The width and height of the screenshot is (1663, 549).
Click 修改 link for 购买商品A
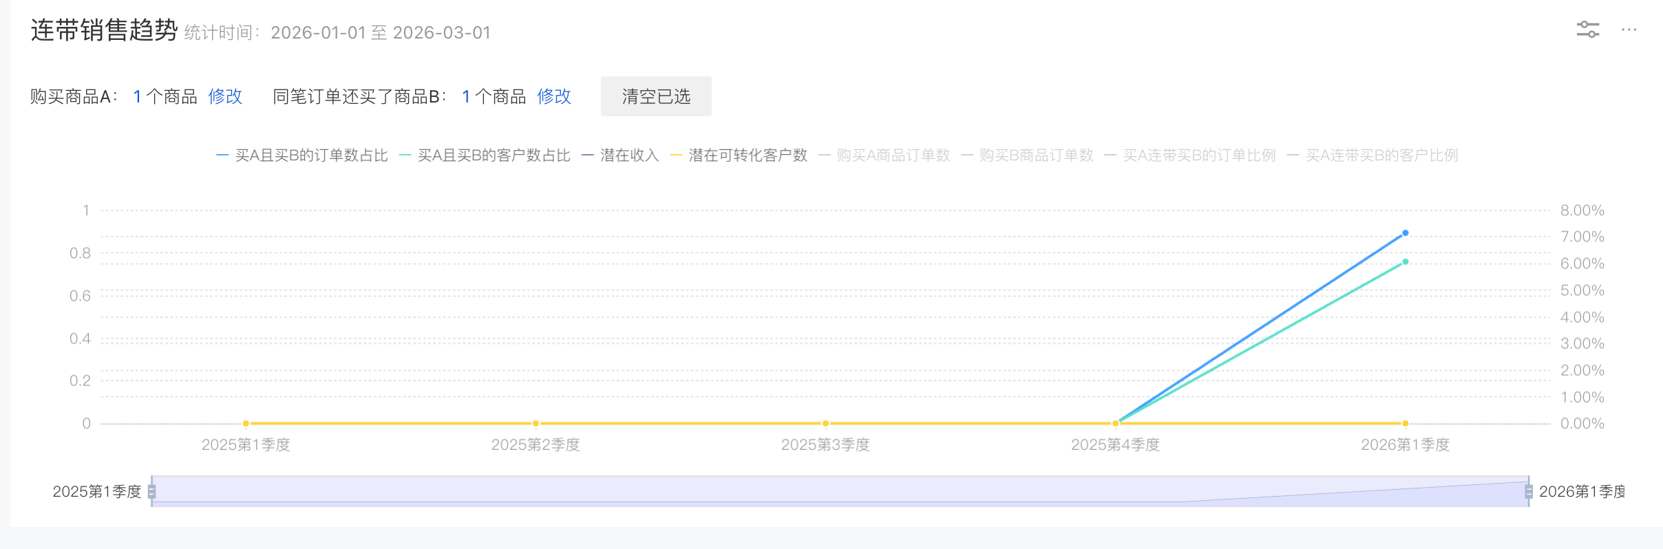click(225, 96)
